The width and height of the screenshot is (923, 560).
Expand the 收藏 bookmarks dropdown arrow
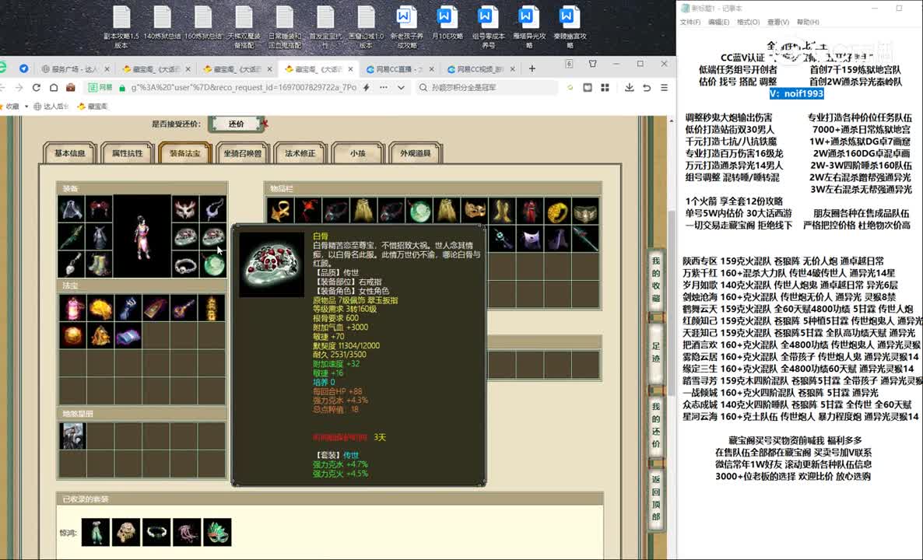[26, 107]
